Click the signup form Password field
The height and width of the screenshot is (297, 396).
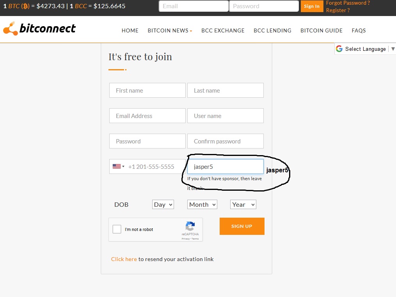tap(147, 141)
